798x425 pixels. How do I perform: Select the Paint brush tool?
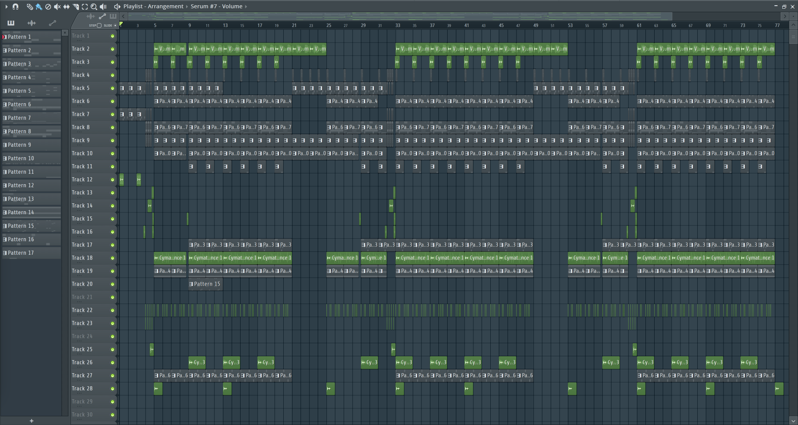(39, 7)
